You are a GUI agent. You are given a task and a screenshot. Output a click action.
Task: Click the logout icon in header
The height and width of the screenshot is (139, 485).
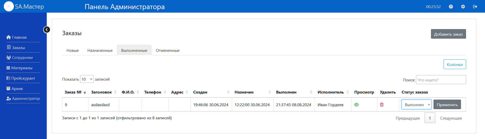(x=475, y=7)
